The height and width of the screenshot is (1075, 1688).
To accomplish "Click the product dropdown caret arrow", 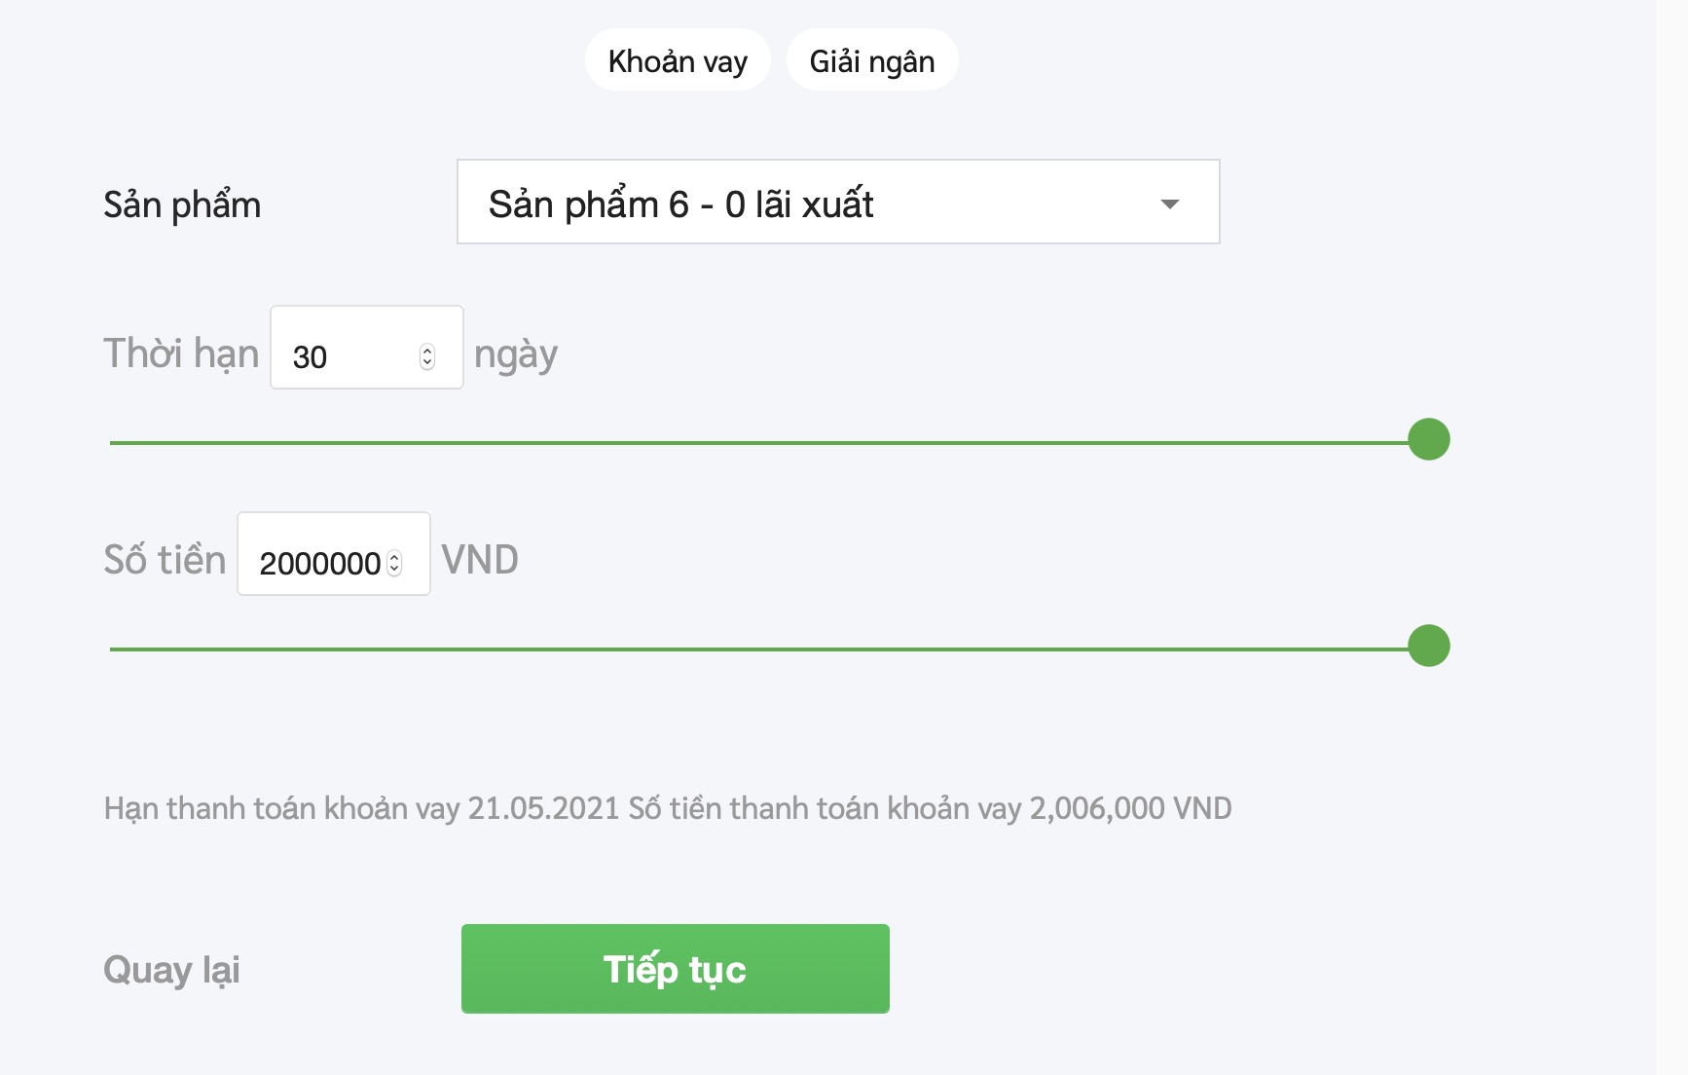I will tap(1169, 204).
